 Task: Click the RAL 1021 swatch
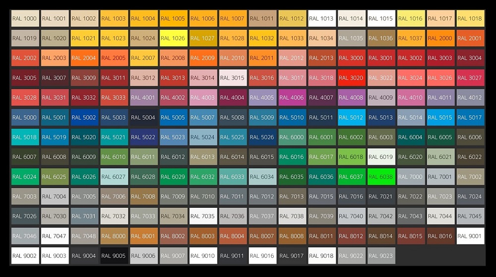coord(84,38)
